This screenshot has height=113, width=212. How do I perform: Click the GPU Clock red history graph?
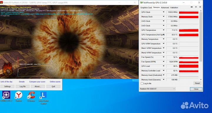189,12
